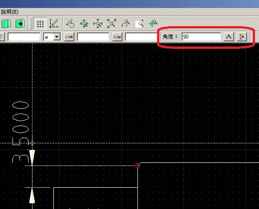259x209 pixels.
Task: Open the 說明(H) help menu
Action: pyautogui.click(x=10, y=12)
